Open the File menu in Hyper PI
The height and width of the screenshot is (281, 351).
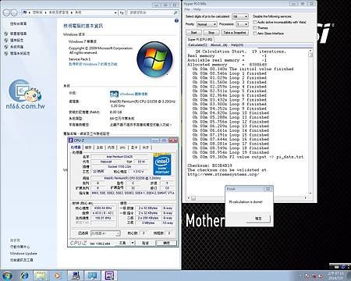point(187,9)
